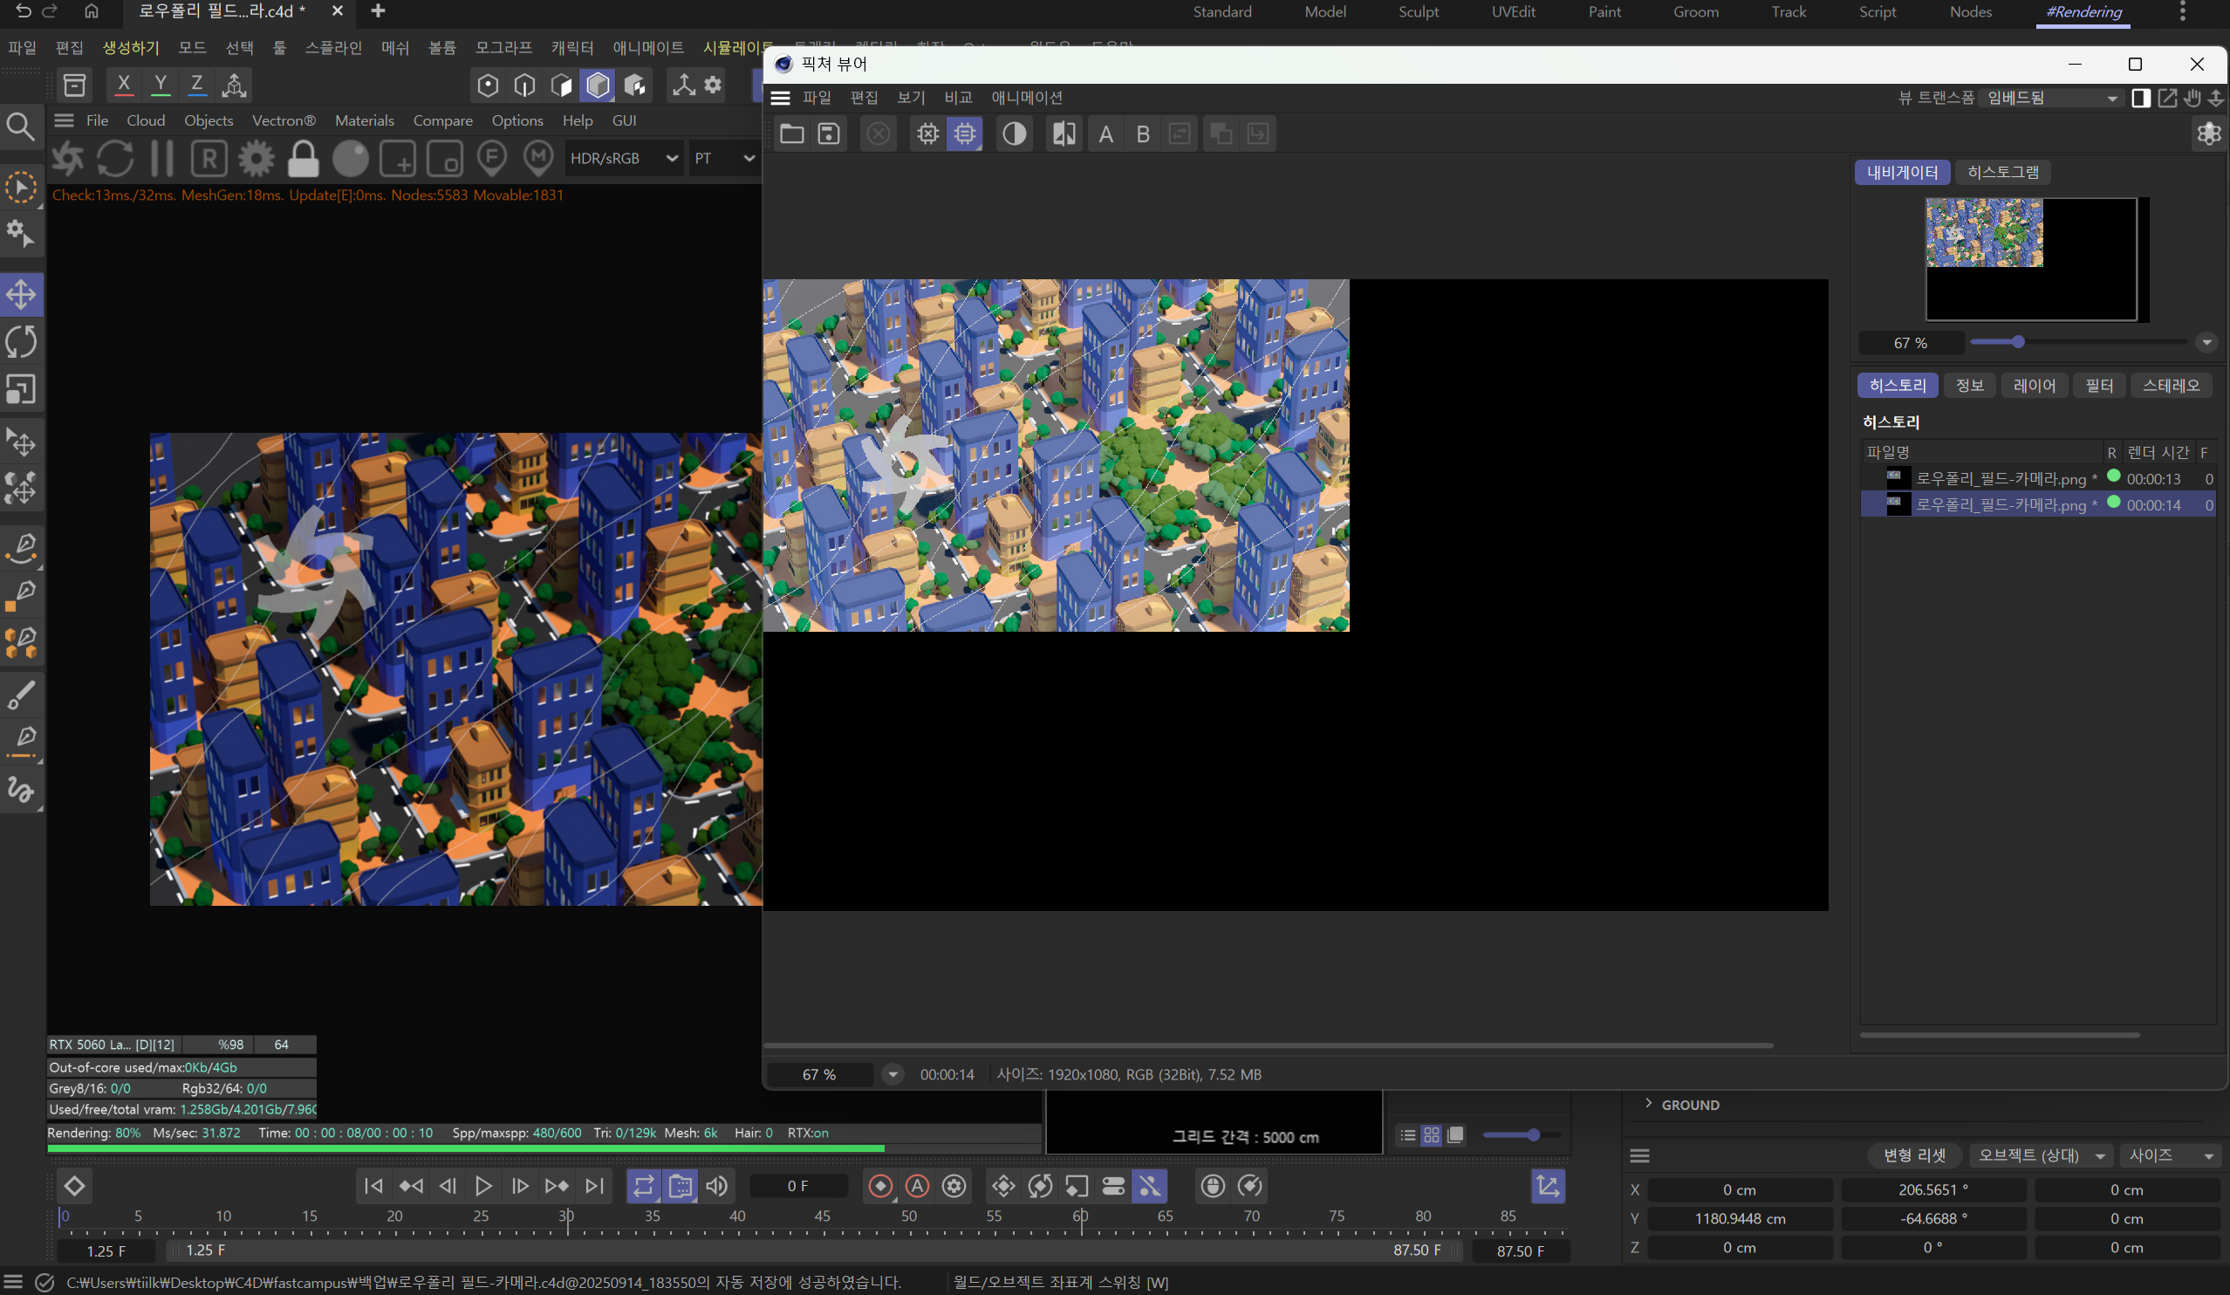Go to the home icon at top
The height and width of the screenshot is (1295, 2230).
click(x=91, y=10)
